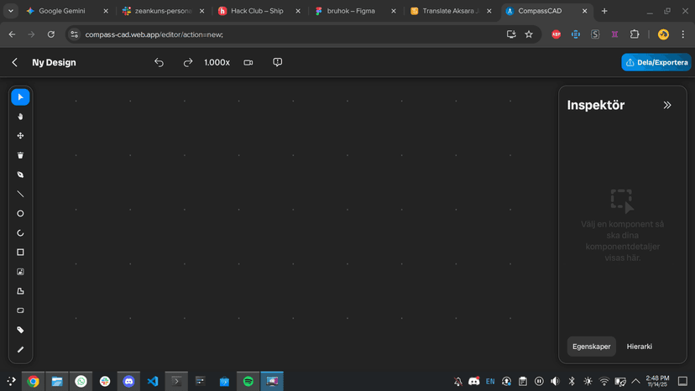The height and width of the screenshot is (391, 695).
Task: Pick the ruler measure tool
Action: pyautogui.click(x=20, y=350)
